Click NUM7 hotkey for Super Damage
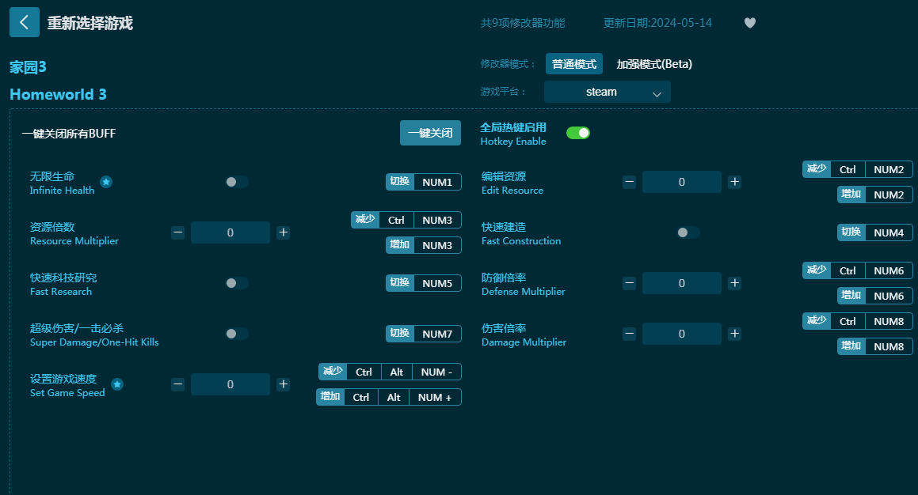The image size is (918, 495). pyautogui.click(x=423, y=334)
